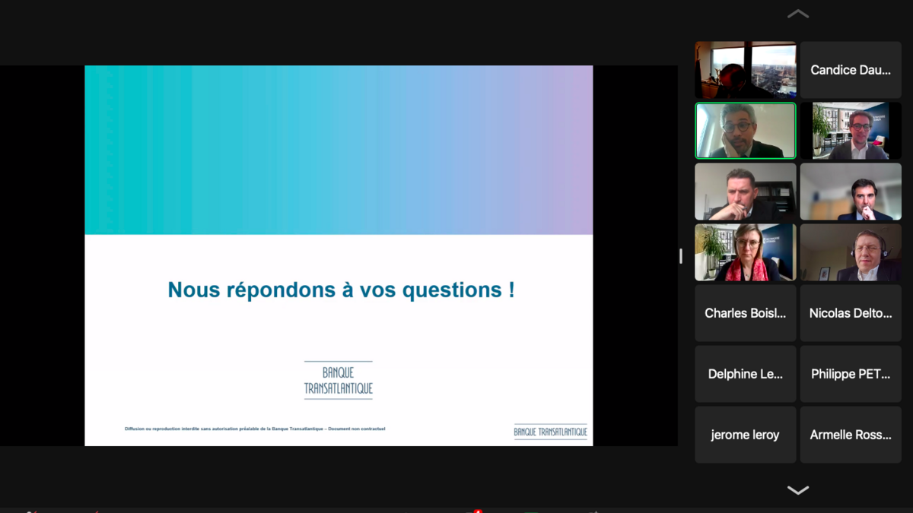Click the bottom-right Banque Transatlantique slide logo
The image size is (913, 513).
(x=550, y=432)
